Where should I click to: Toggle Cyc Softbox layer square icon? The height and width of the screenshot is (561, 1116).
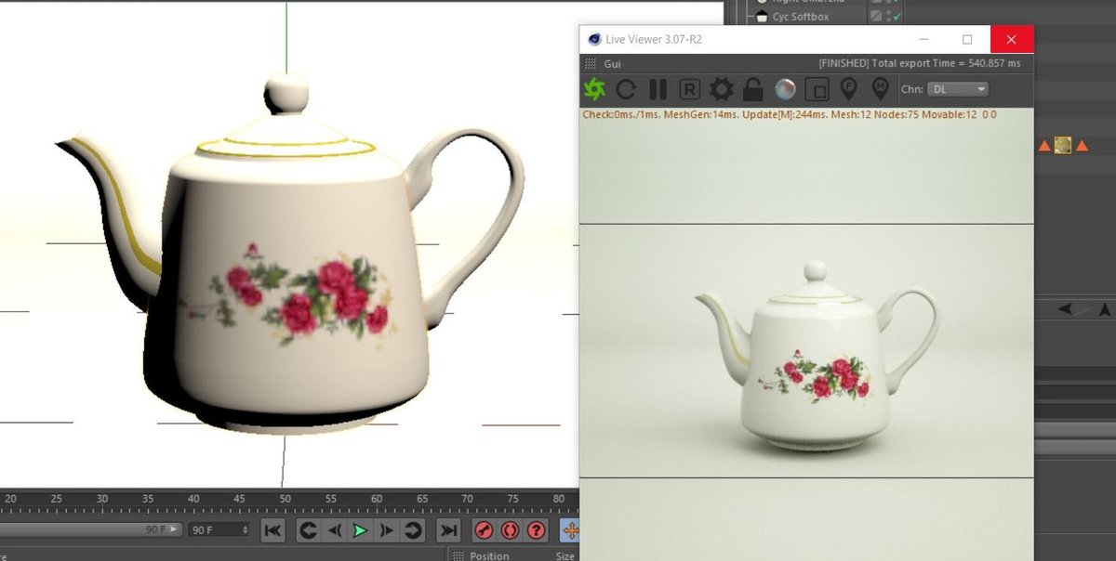[x=875, y=16]
